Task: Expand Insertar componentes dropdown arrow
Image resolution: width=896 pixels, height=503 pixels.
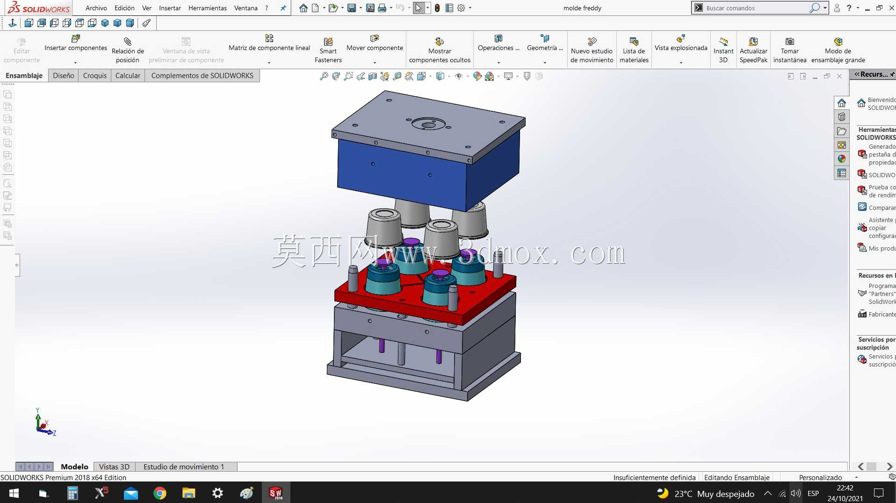Action: click(75, 63)
